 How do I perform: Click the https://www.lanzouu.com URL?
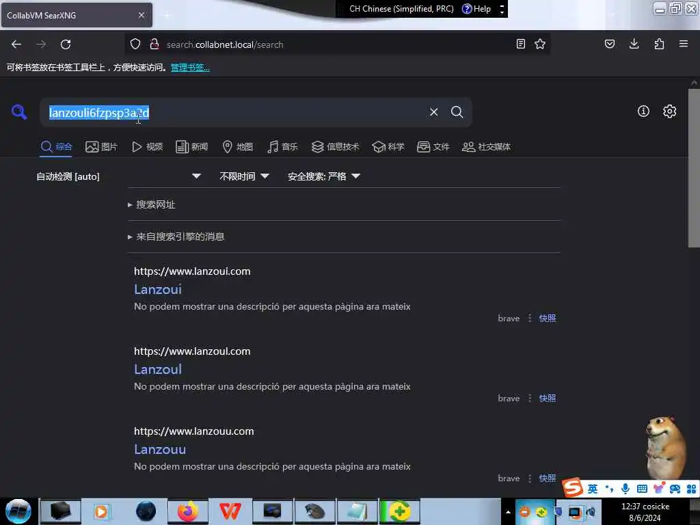click(x=194, y=431)
